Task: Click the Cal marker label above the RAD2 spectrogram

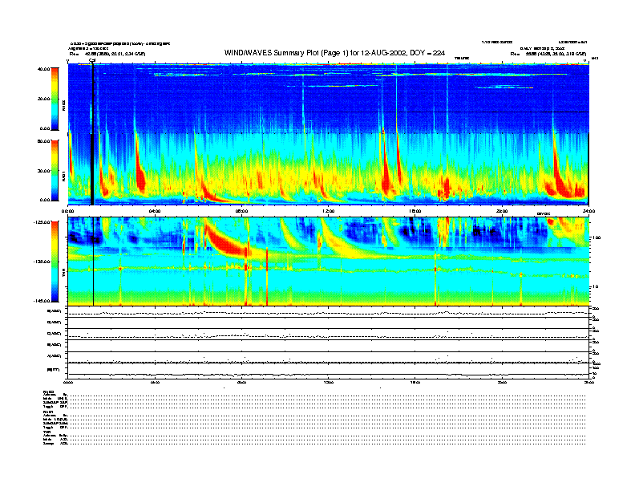Action: pos(92,61)
